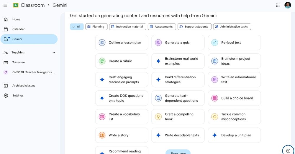Filter by Support students chip
Viewport: 295px width, 154px height.
(x=194, y=27)
